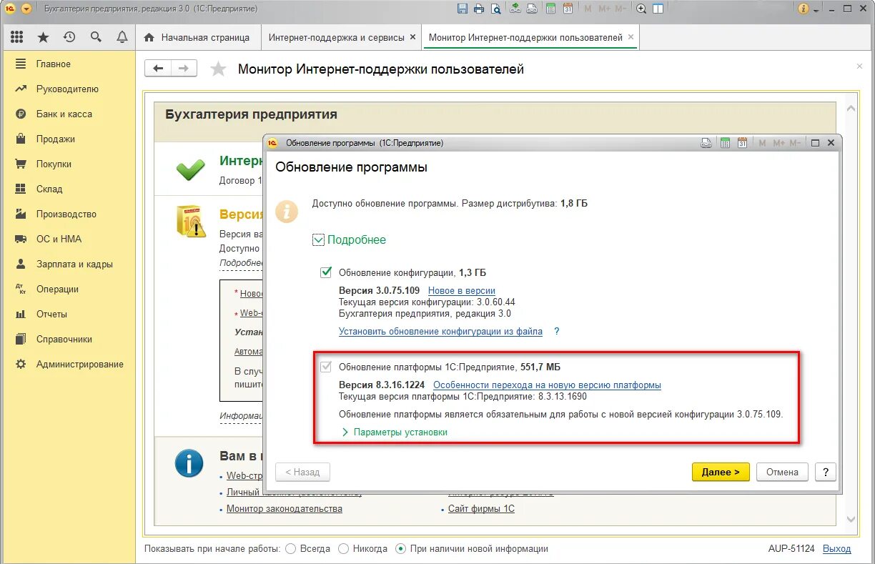Image resolution: width=875 pixels, height=564 pixels.
Task: Select При наличии новой информации radio button
Action: [x=401, y=549]
